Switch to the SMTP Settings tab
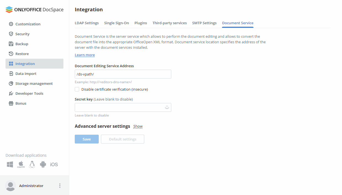Image resolution: width=342 pixels, height=195 pixels. click(x=204, y=23)
